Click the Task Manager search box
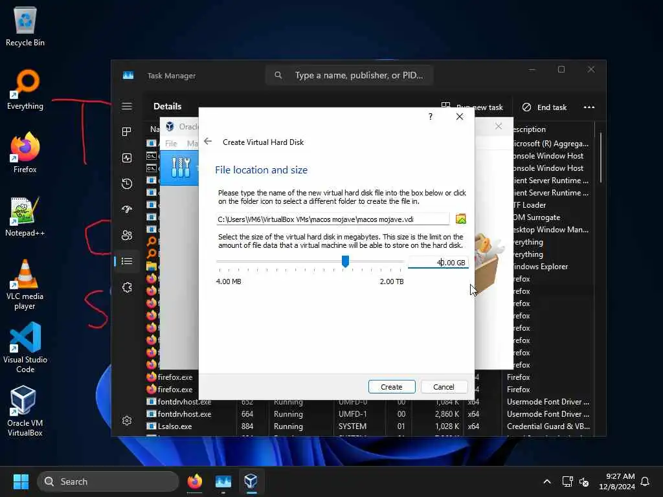The image size is (663, 497). [349, 75]
